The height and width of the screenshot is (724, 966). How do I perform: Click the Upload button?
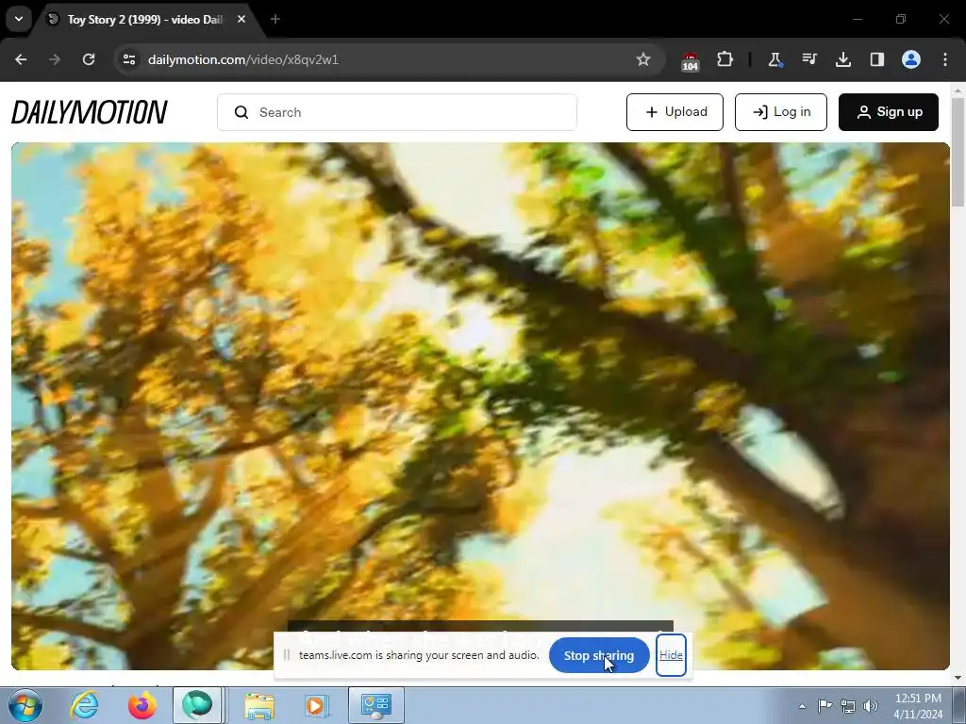675,112
